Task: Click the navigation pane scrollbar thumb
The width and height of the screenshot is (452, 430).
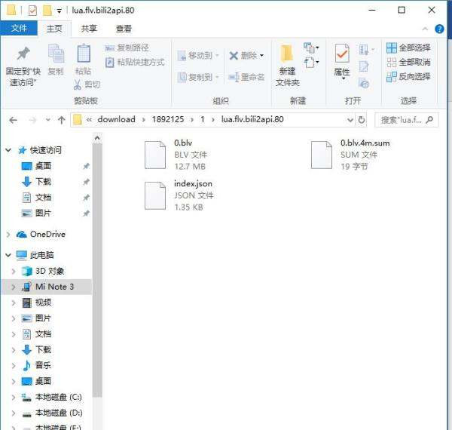Action: click(97, 270)
